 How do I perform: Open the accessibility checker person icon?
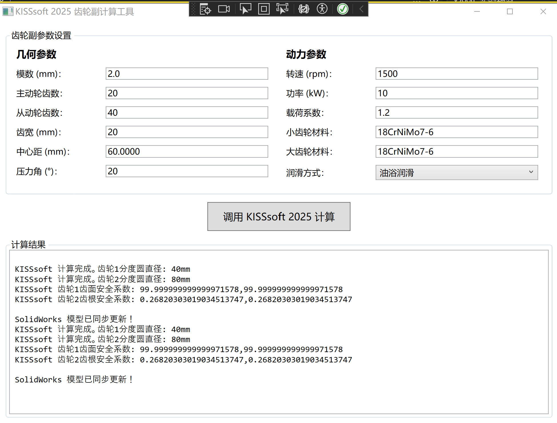(322, 9)
